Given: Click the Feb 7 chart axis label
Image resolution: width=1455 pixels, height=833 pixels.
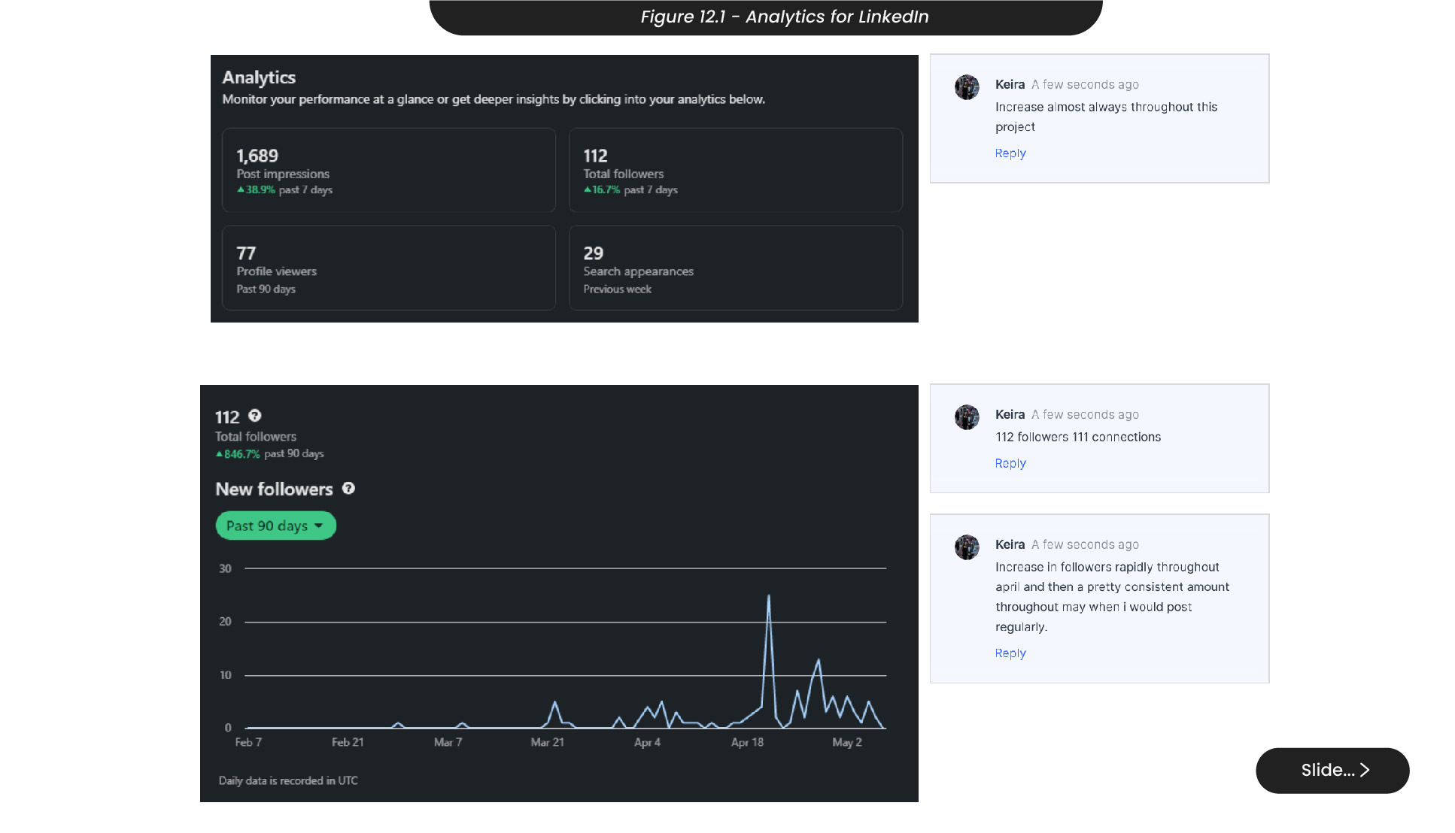Looking at the screenshot, I should (x=248, y=743).
